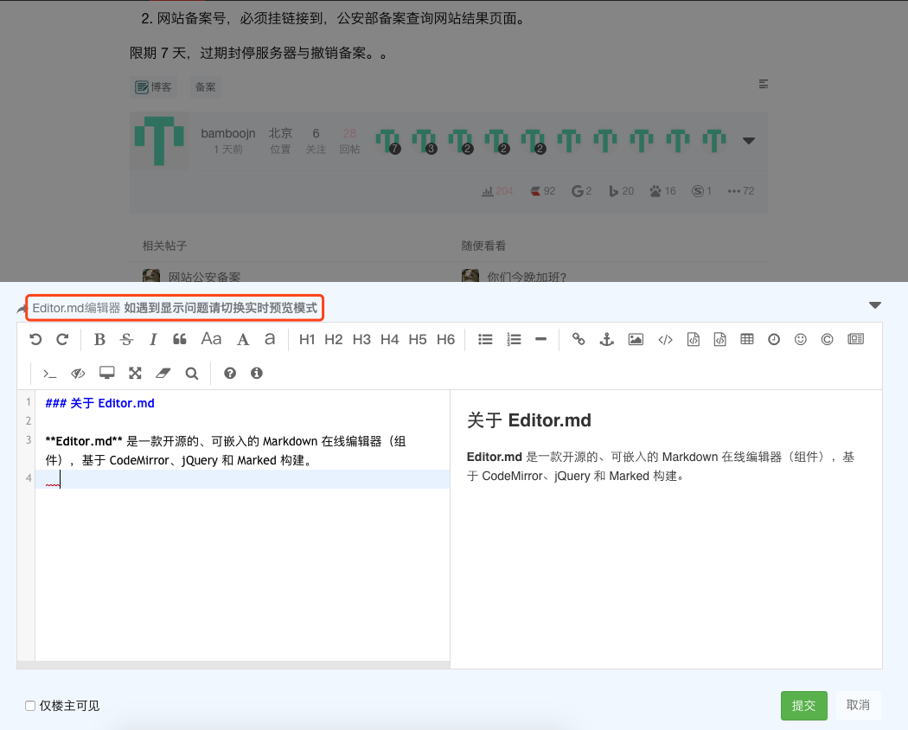The image size is (908, 730).
Task: Insert code block with language icon
Action: tap(719, 340)
